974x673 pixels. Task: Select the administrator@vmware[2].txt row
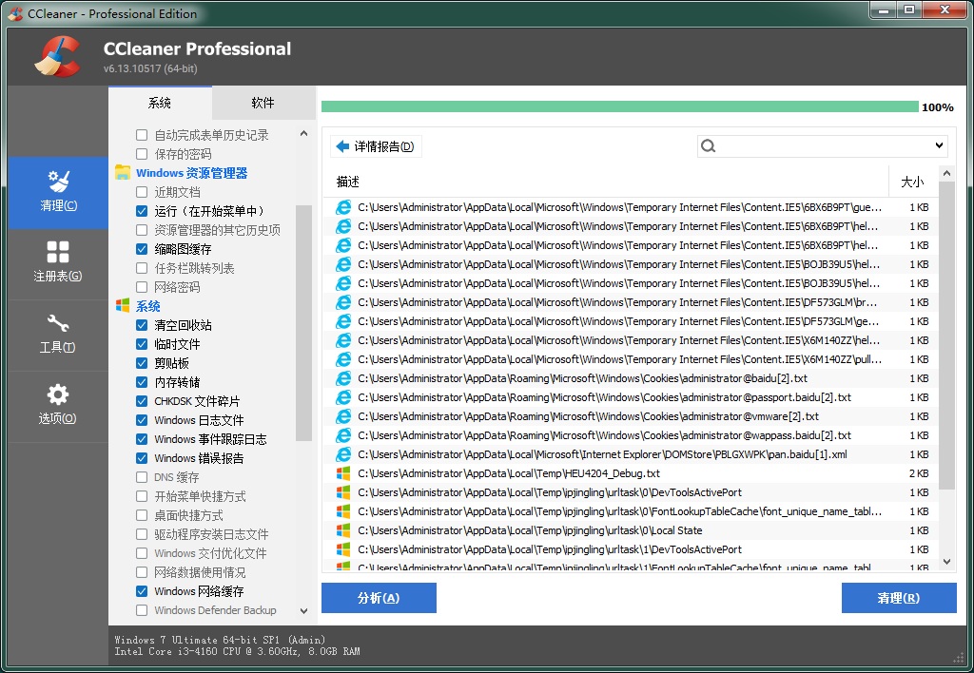631,416
